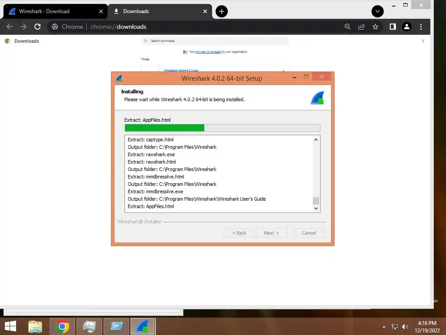Image resolution: width=446 pixels, height=335 pixels.
Task: Open a new tab with plus button
Action: pos(222,11)
